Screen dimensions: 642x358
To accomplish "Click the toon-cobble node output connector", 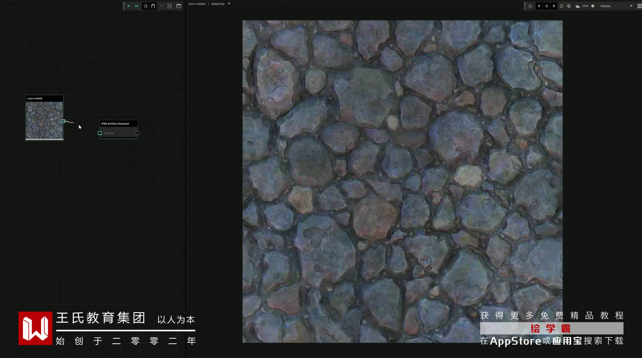I will click(64, 121).
